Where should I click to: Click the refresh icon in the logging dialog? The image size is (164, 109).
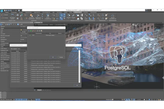(73, 49)
